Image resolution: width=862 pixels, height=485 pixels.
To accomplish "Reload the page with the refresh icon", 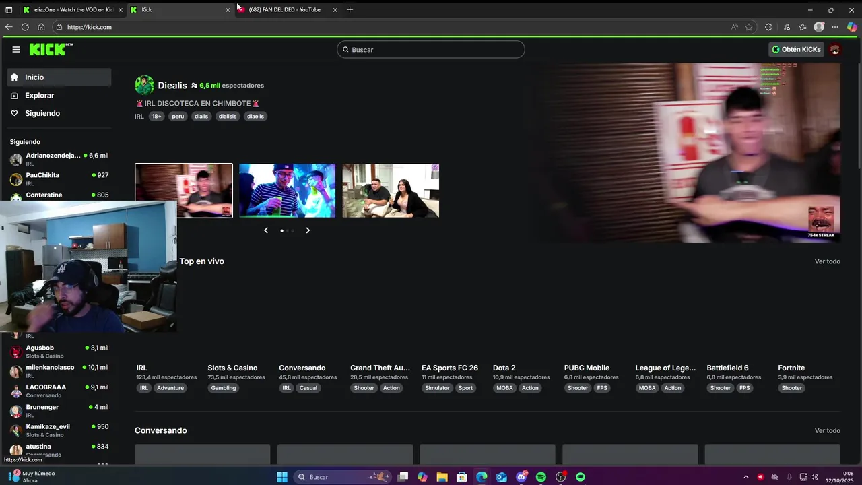I will pyautogui.click(x=25, y=27).
